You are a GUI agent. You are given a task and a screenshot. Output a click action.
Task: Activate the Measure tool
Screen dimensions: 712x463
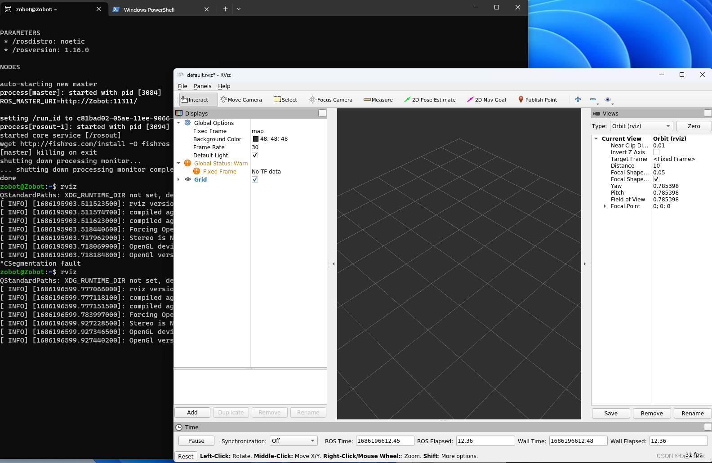pyautogui.click(x=378, y=100)
